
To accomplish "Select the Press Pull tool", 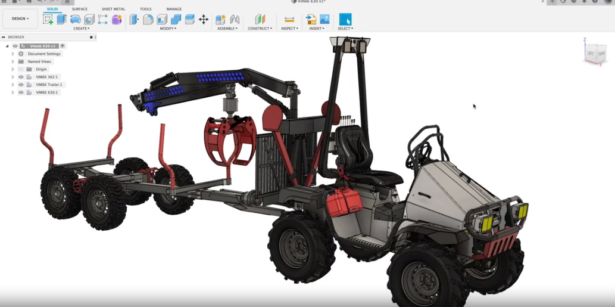I will coord(134,19).
